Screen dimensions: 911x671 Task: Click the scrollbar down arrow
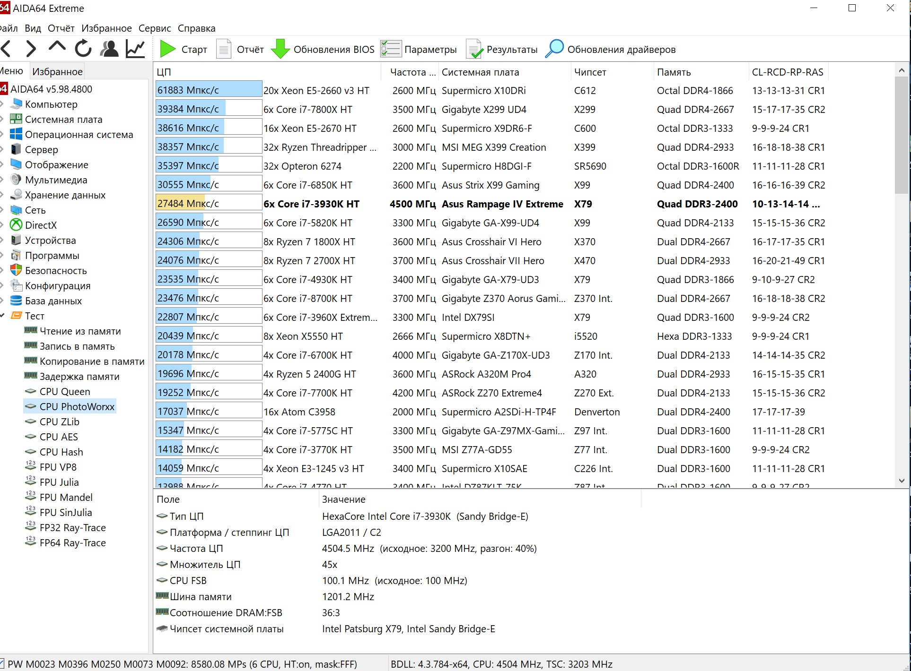(901, 481)
